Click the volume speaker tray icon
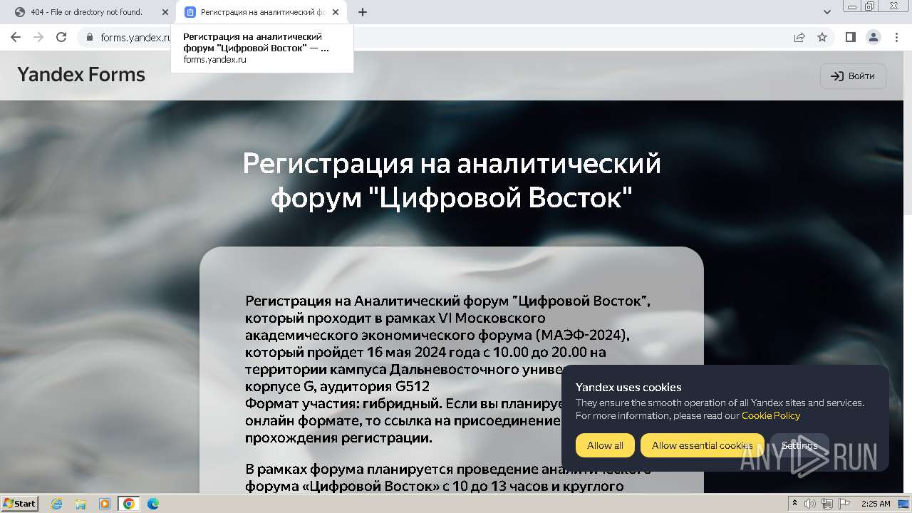Image resolution: width=912 pixels, height=513 pixels. click(810, 504)
